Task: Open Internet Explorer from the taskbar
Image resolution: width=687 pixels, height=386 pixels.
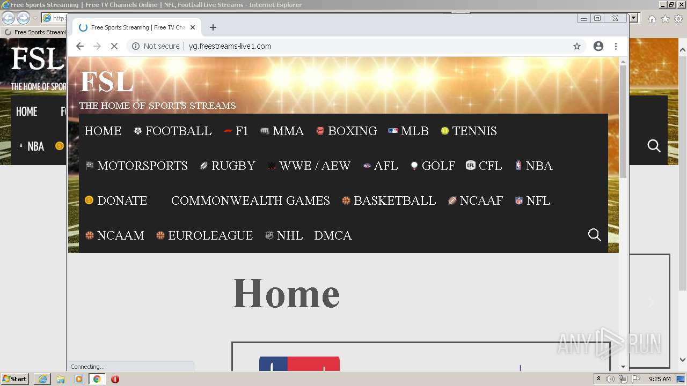Action: 42,379
